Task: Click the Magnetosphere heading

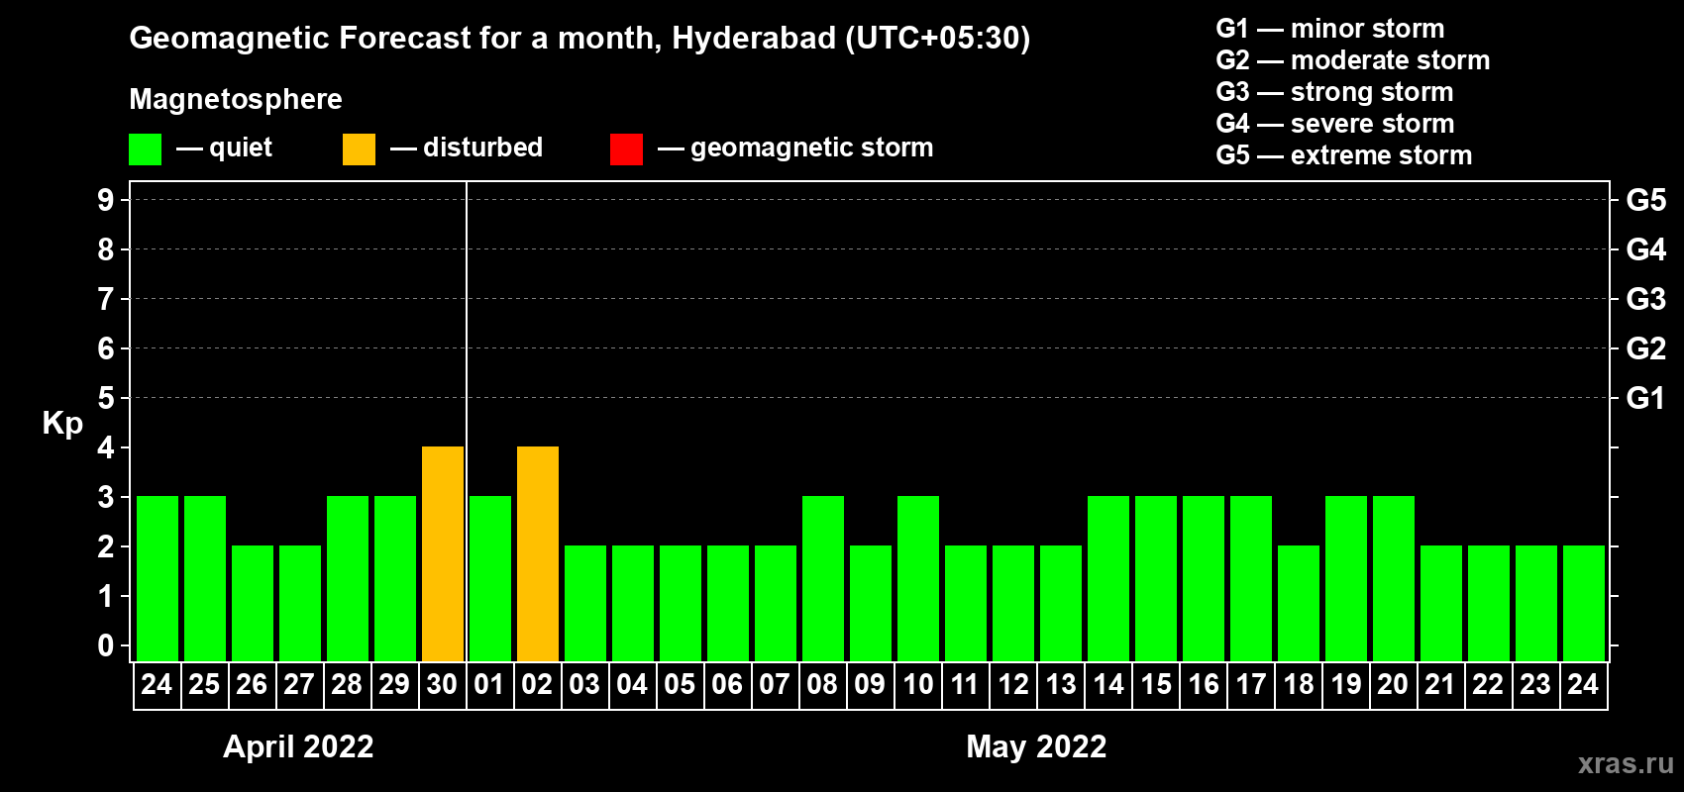Action: click(236, 100)
